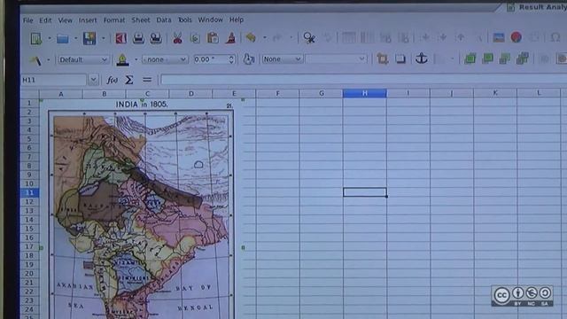
Task: Click the Anchor icon
Action: pos(422,58)
